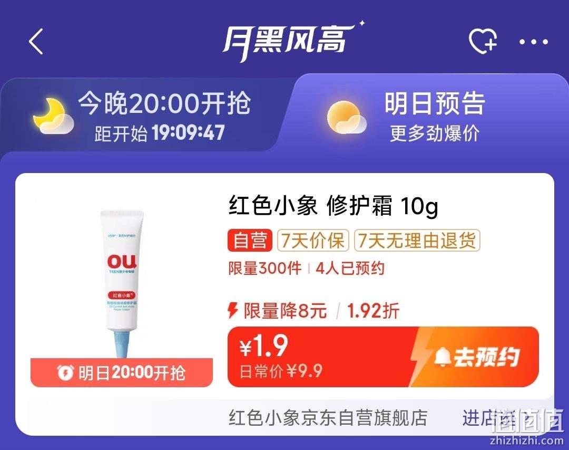Tap the heart-plus favorite icon
This screenshot has width=569, height=450.
(483, 41)
